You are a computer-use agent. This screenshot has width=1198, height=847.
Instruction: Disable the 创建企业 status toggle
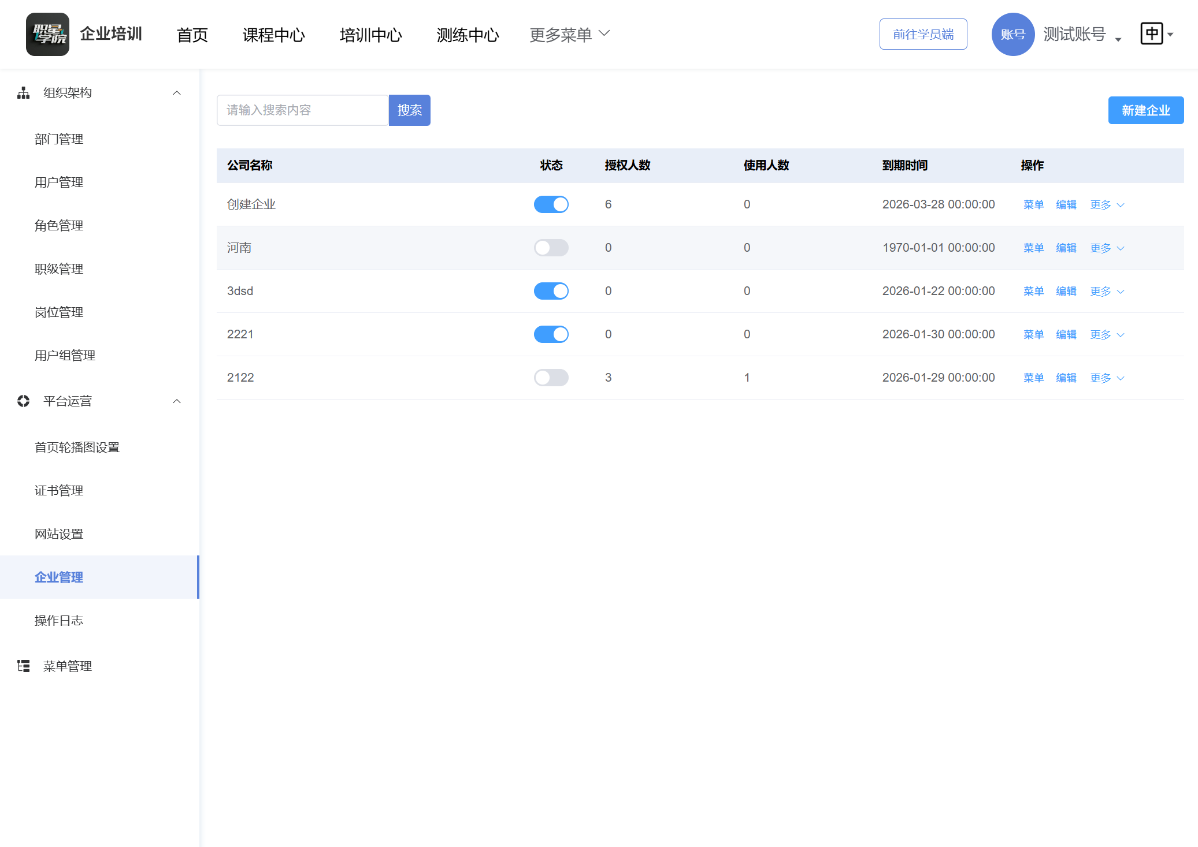(551, 204)
